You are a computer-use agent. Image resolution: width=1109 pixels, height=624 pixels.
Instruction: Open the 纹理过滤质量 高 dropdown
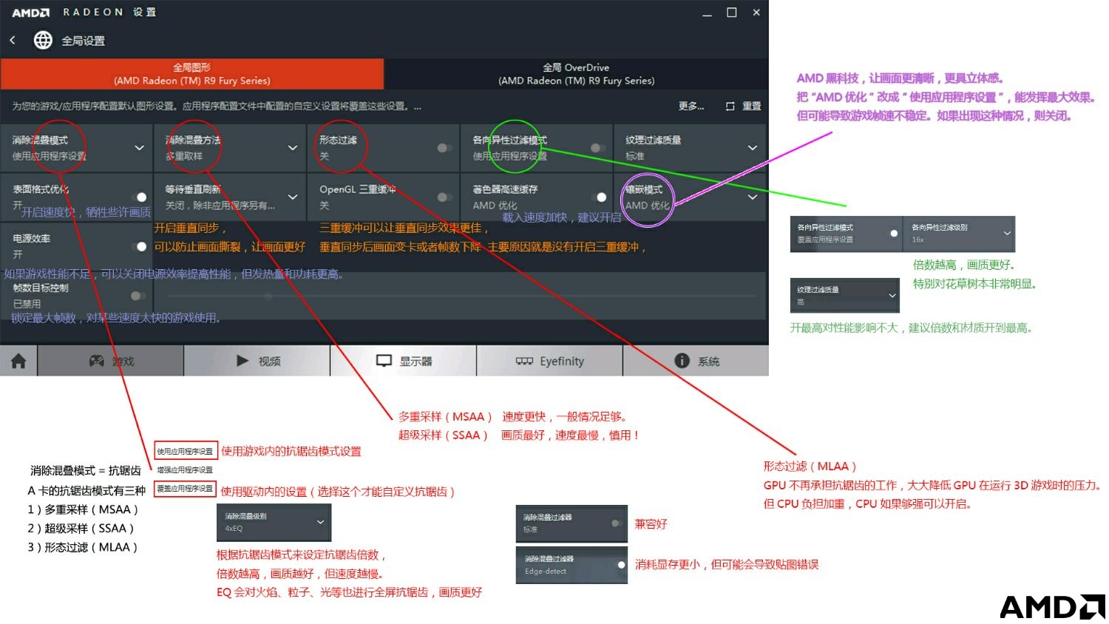pos(892,296)
